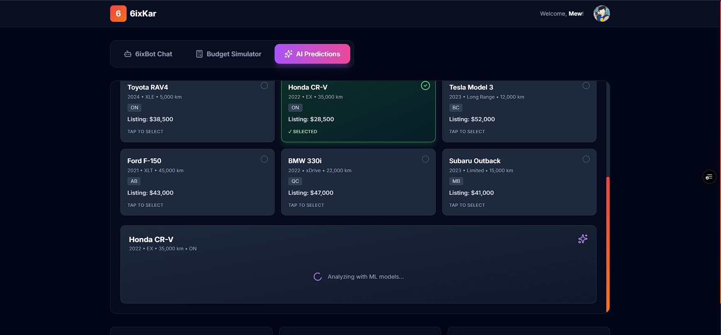Click the 6ixKar brand name link
721x335 pixels.
[x=143, y=14]
